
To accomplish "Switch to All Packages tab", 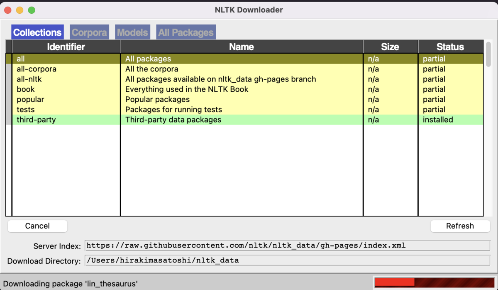I will pos(186,32).
